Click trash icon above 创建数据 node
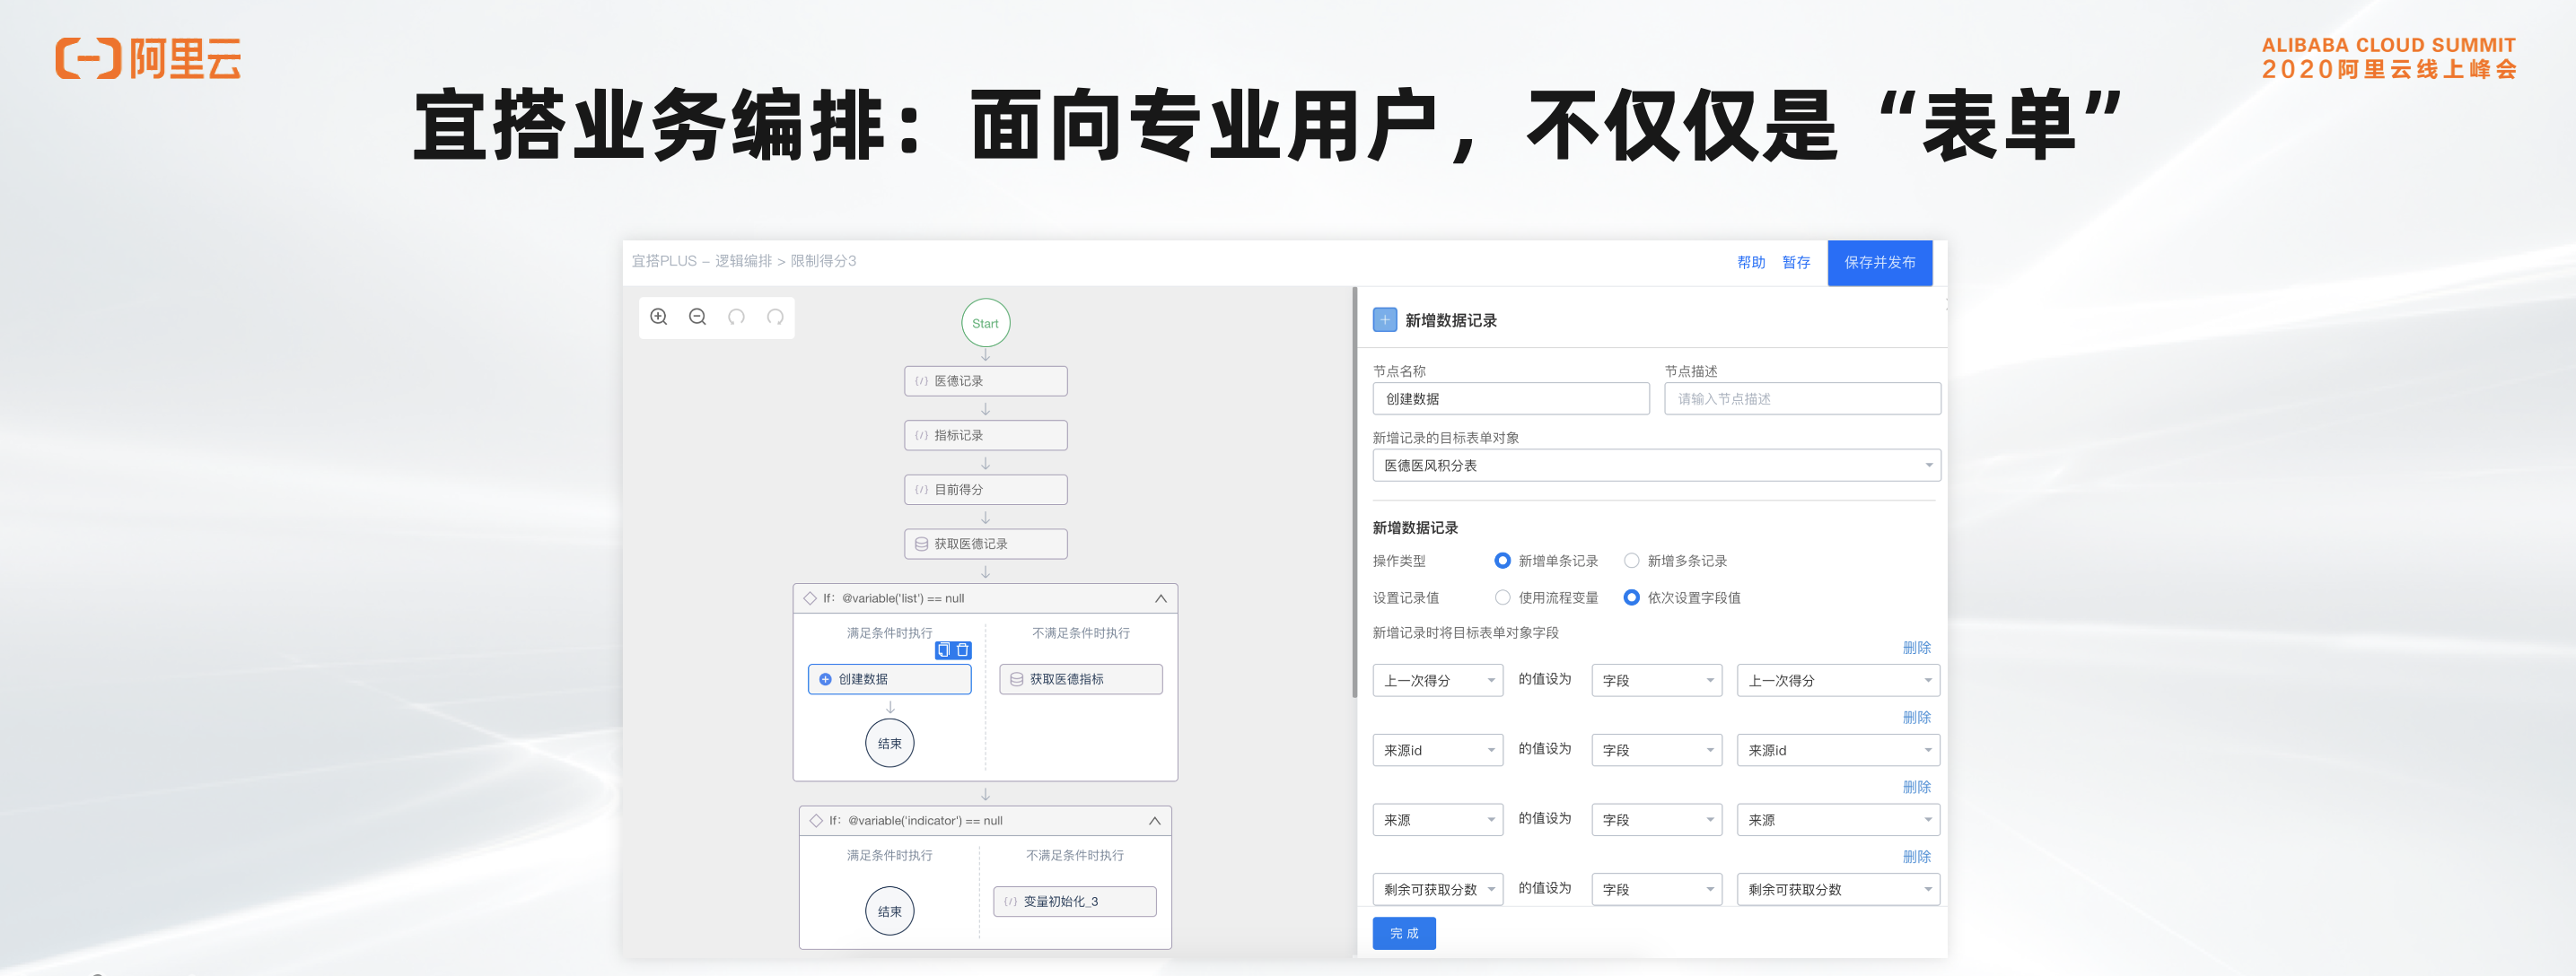Screen dimensions: 2576x976 (x=962, y=650)
